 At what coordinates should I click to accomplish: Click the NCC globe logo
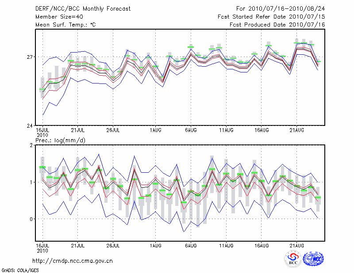[x=313, y=258]
